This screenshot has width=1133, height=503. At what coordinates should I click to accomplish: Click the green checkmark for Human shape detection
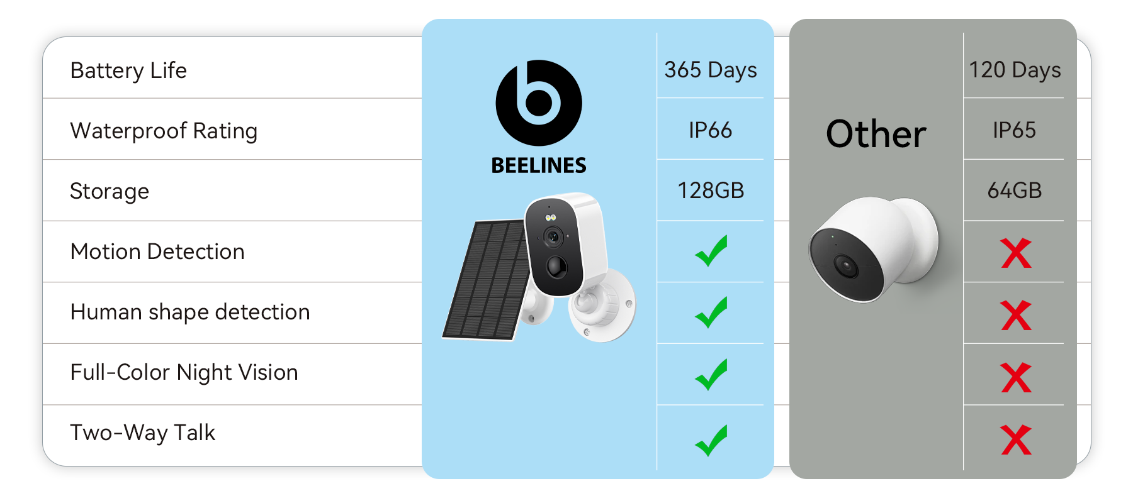point(711,312)
